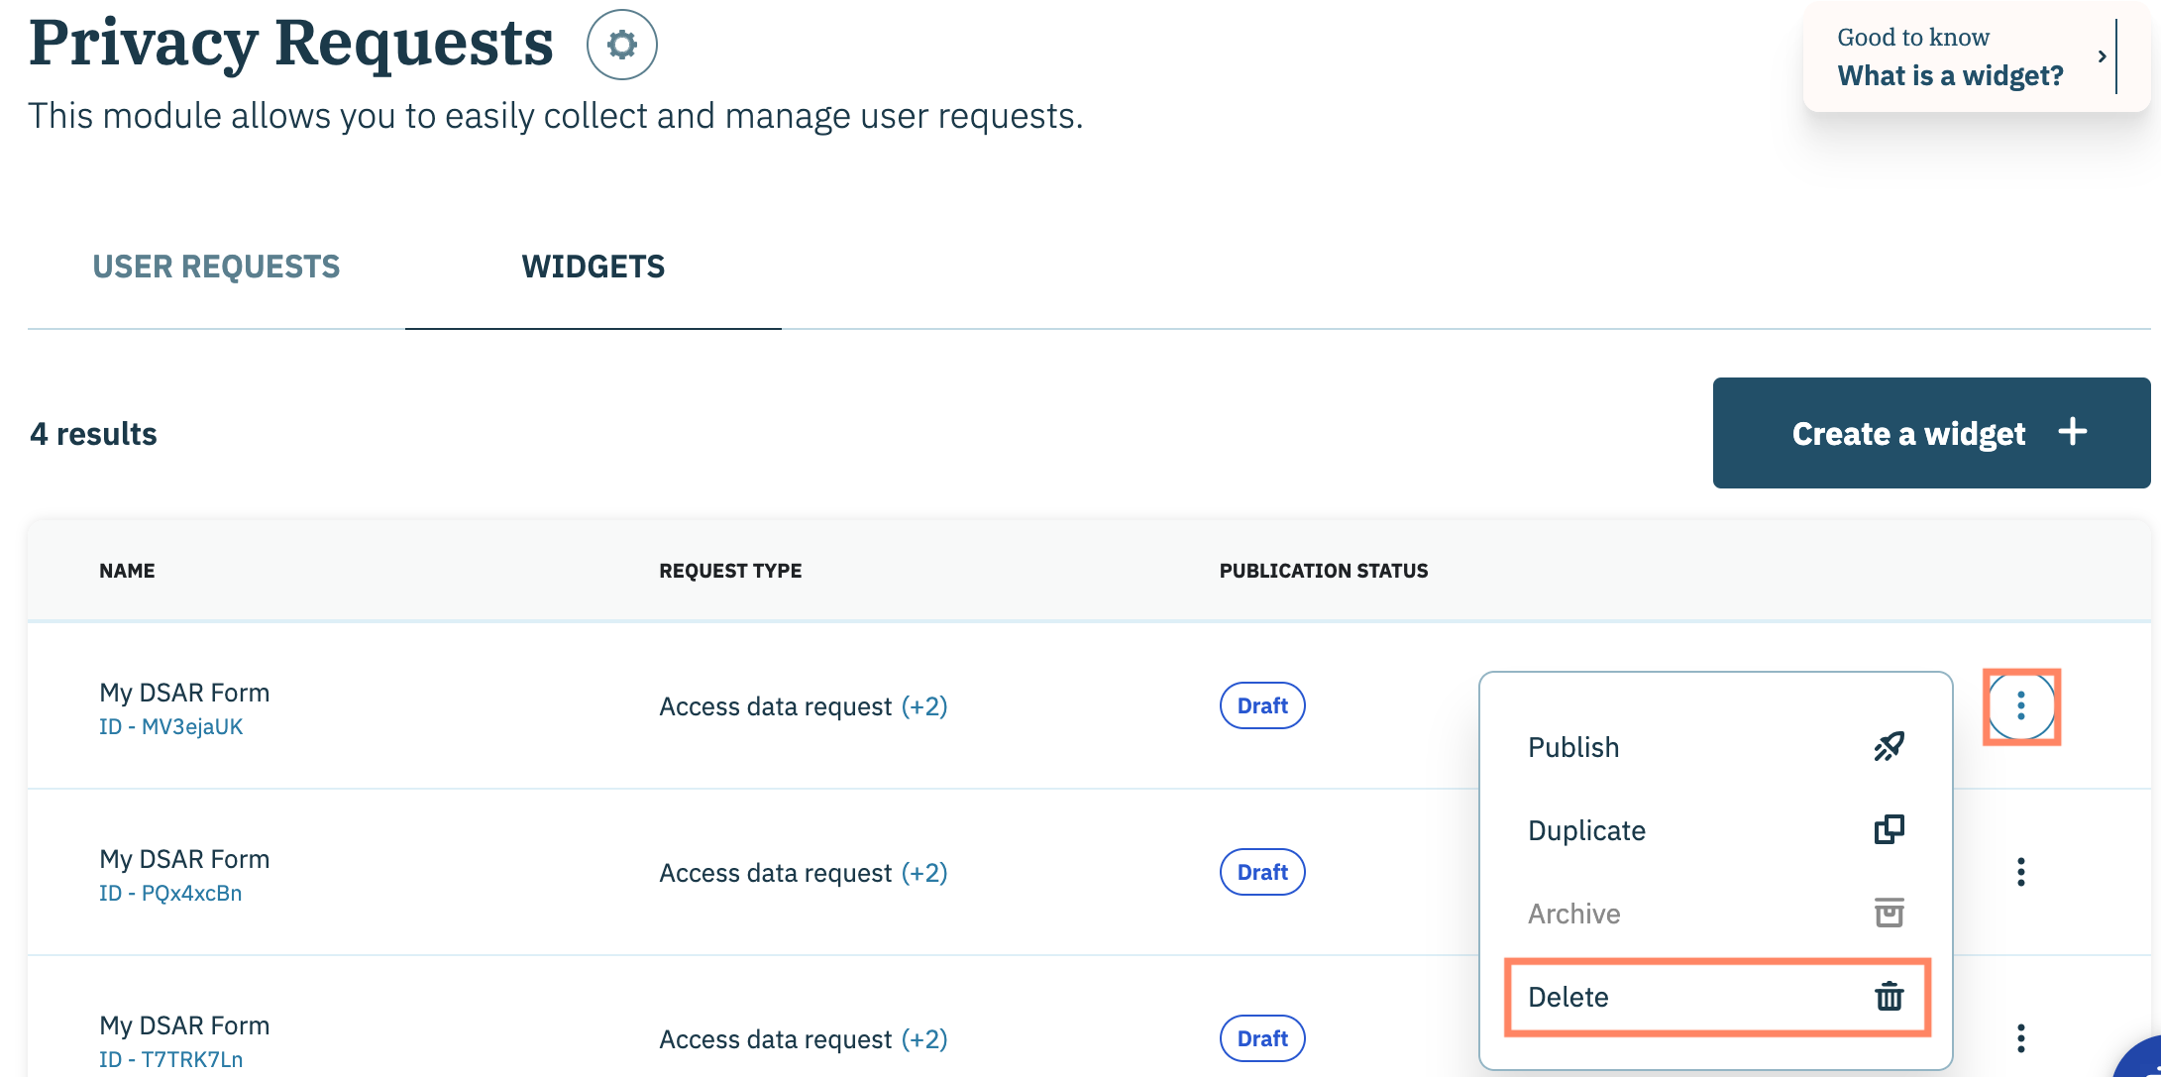Select Delete in the context menu
The height and width of the screenshot is (1077, 2161).
point(1567,997)
